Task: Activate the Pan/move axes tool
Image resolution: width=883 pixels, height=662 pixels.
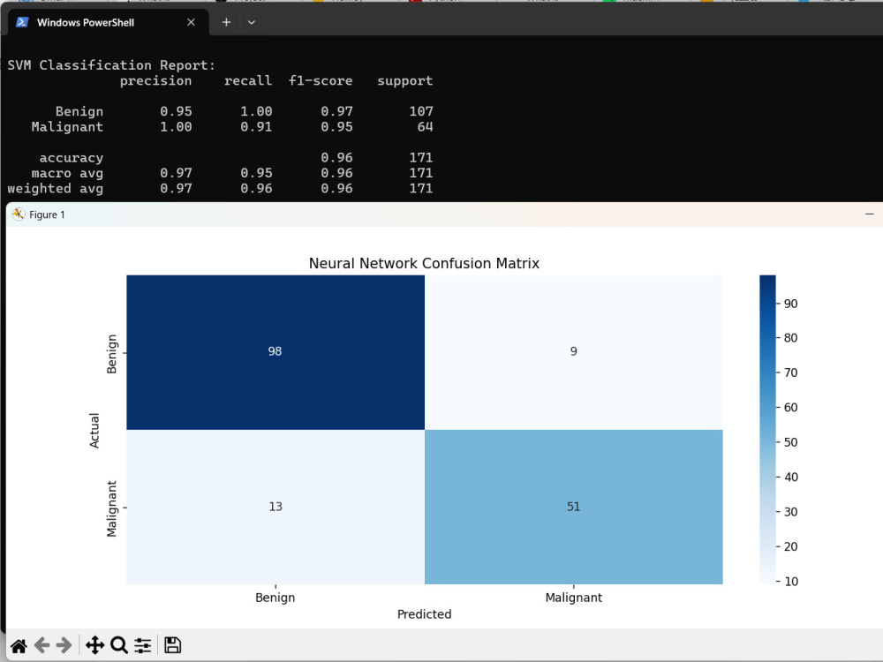Action: (95, 645)
